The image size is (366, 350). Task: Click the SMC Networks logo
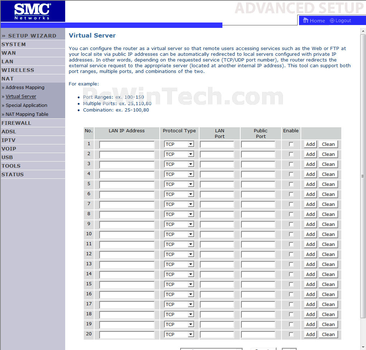click(x=33, y=11)
